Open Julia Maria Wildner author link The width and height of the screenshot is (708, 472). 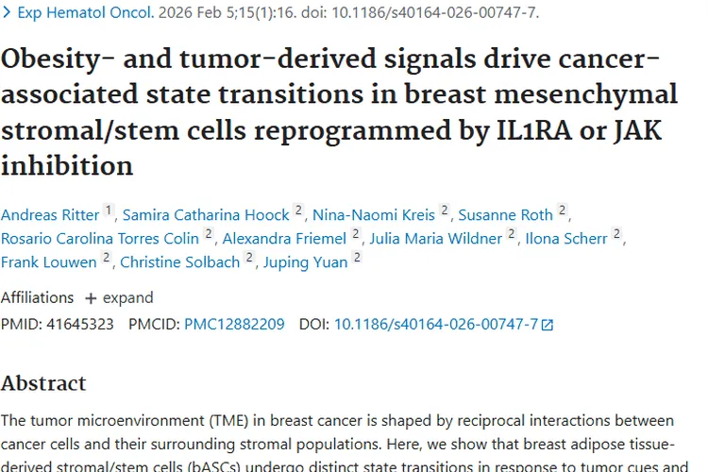point(436,238)
